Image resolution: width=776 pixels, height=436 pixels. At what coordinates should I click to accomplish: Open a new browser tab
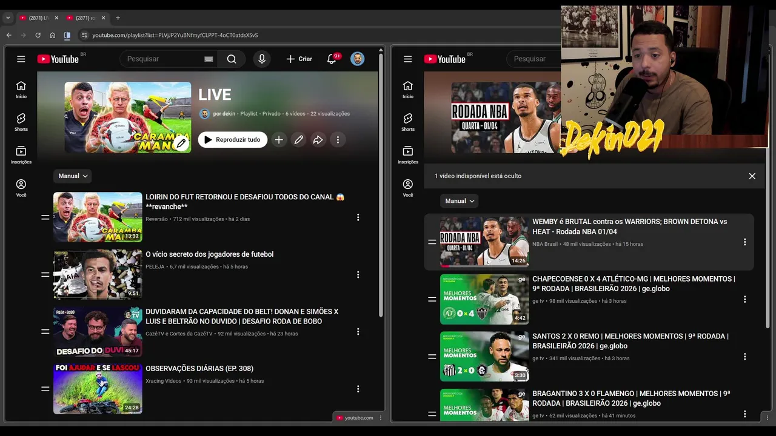point(118,18)
